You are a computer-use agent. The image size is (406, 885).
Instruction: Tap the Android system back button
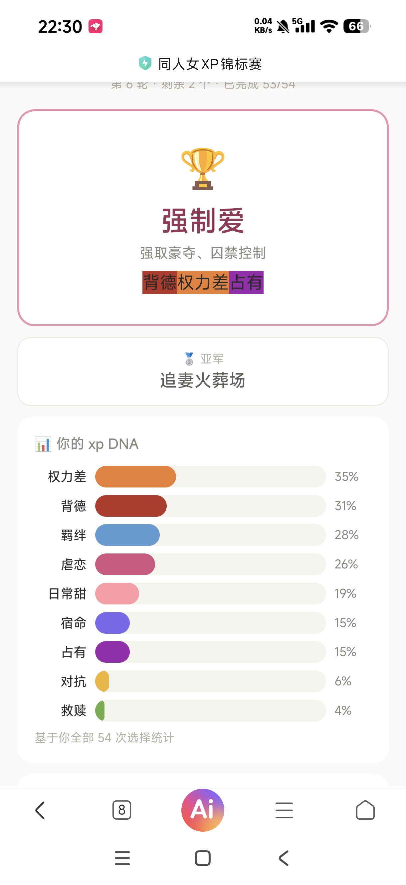284,858
